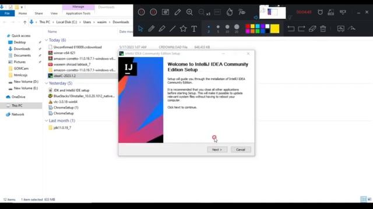Image resolution: width=373 pixels, height=209 pixels.
Task: Pick the green color swatch
Action: pyautogui.click(x=258, y=31)
